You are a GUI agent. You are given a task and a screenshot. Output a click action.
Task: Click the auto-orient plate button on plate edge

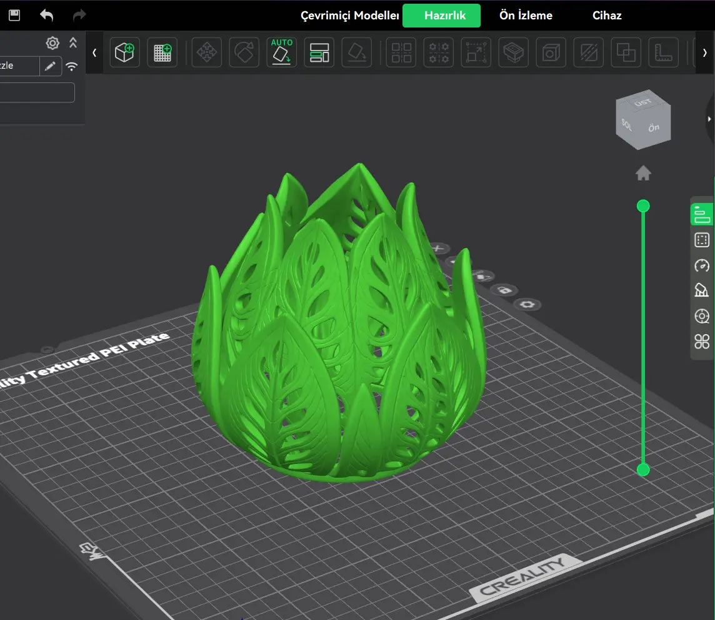point(482,276)
